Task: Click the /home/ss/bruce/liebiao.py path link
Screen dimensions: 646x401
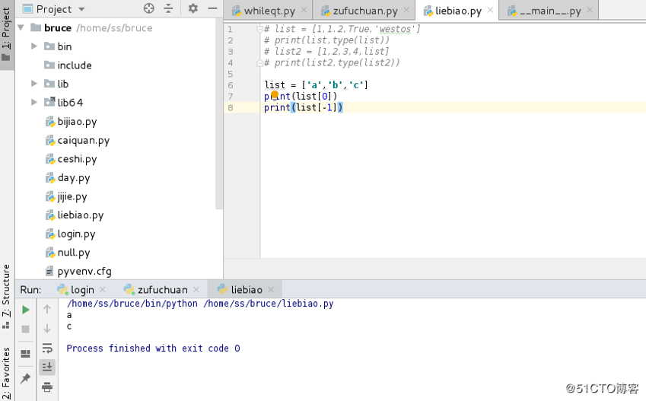Action: 268,304
